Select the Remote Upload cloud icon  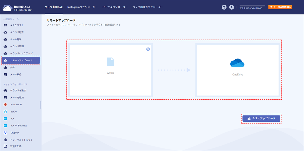click(x=5, y=61)
